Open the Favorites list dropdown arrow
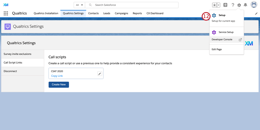This screenshot has height=130, width=260. click(x=218, y=5)
